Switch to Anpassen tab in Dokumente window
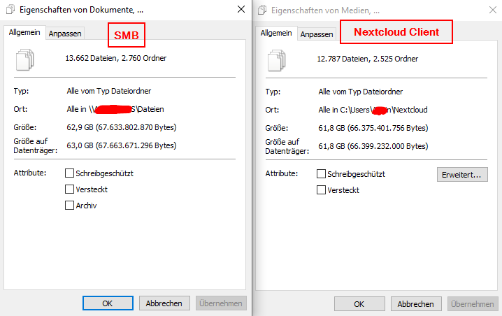Viewport: 502px width, 316px height. [65, 34]
